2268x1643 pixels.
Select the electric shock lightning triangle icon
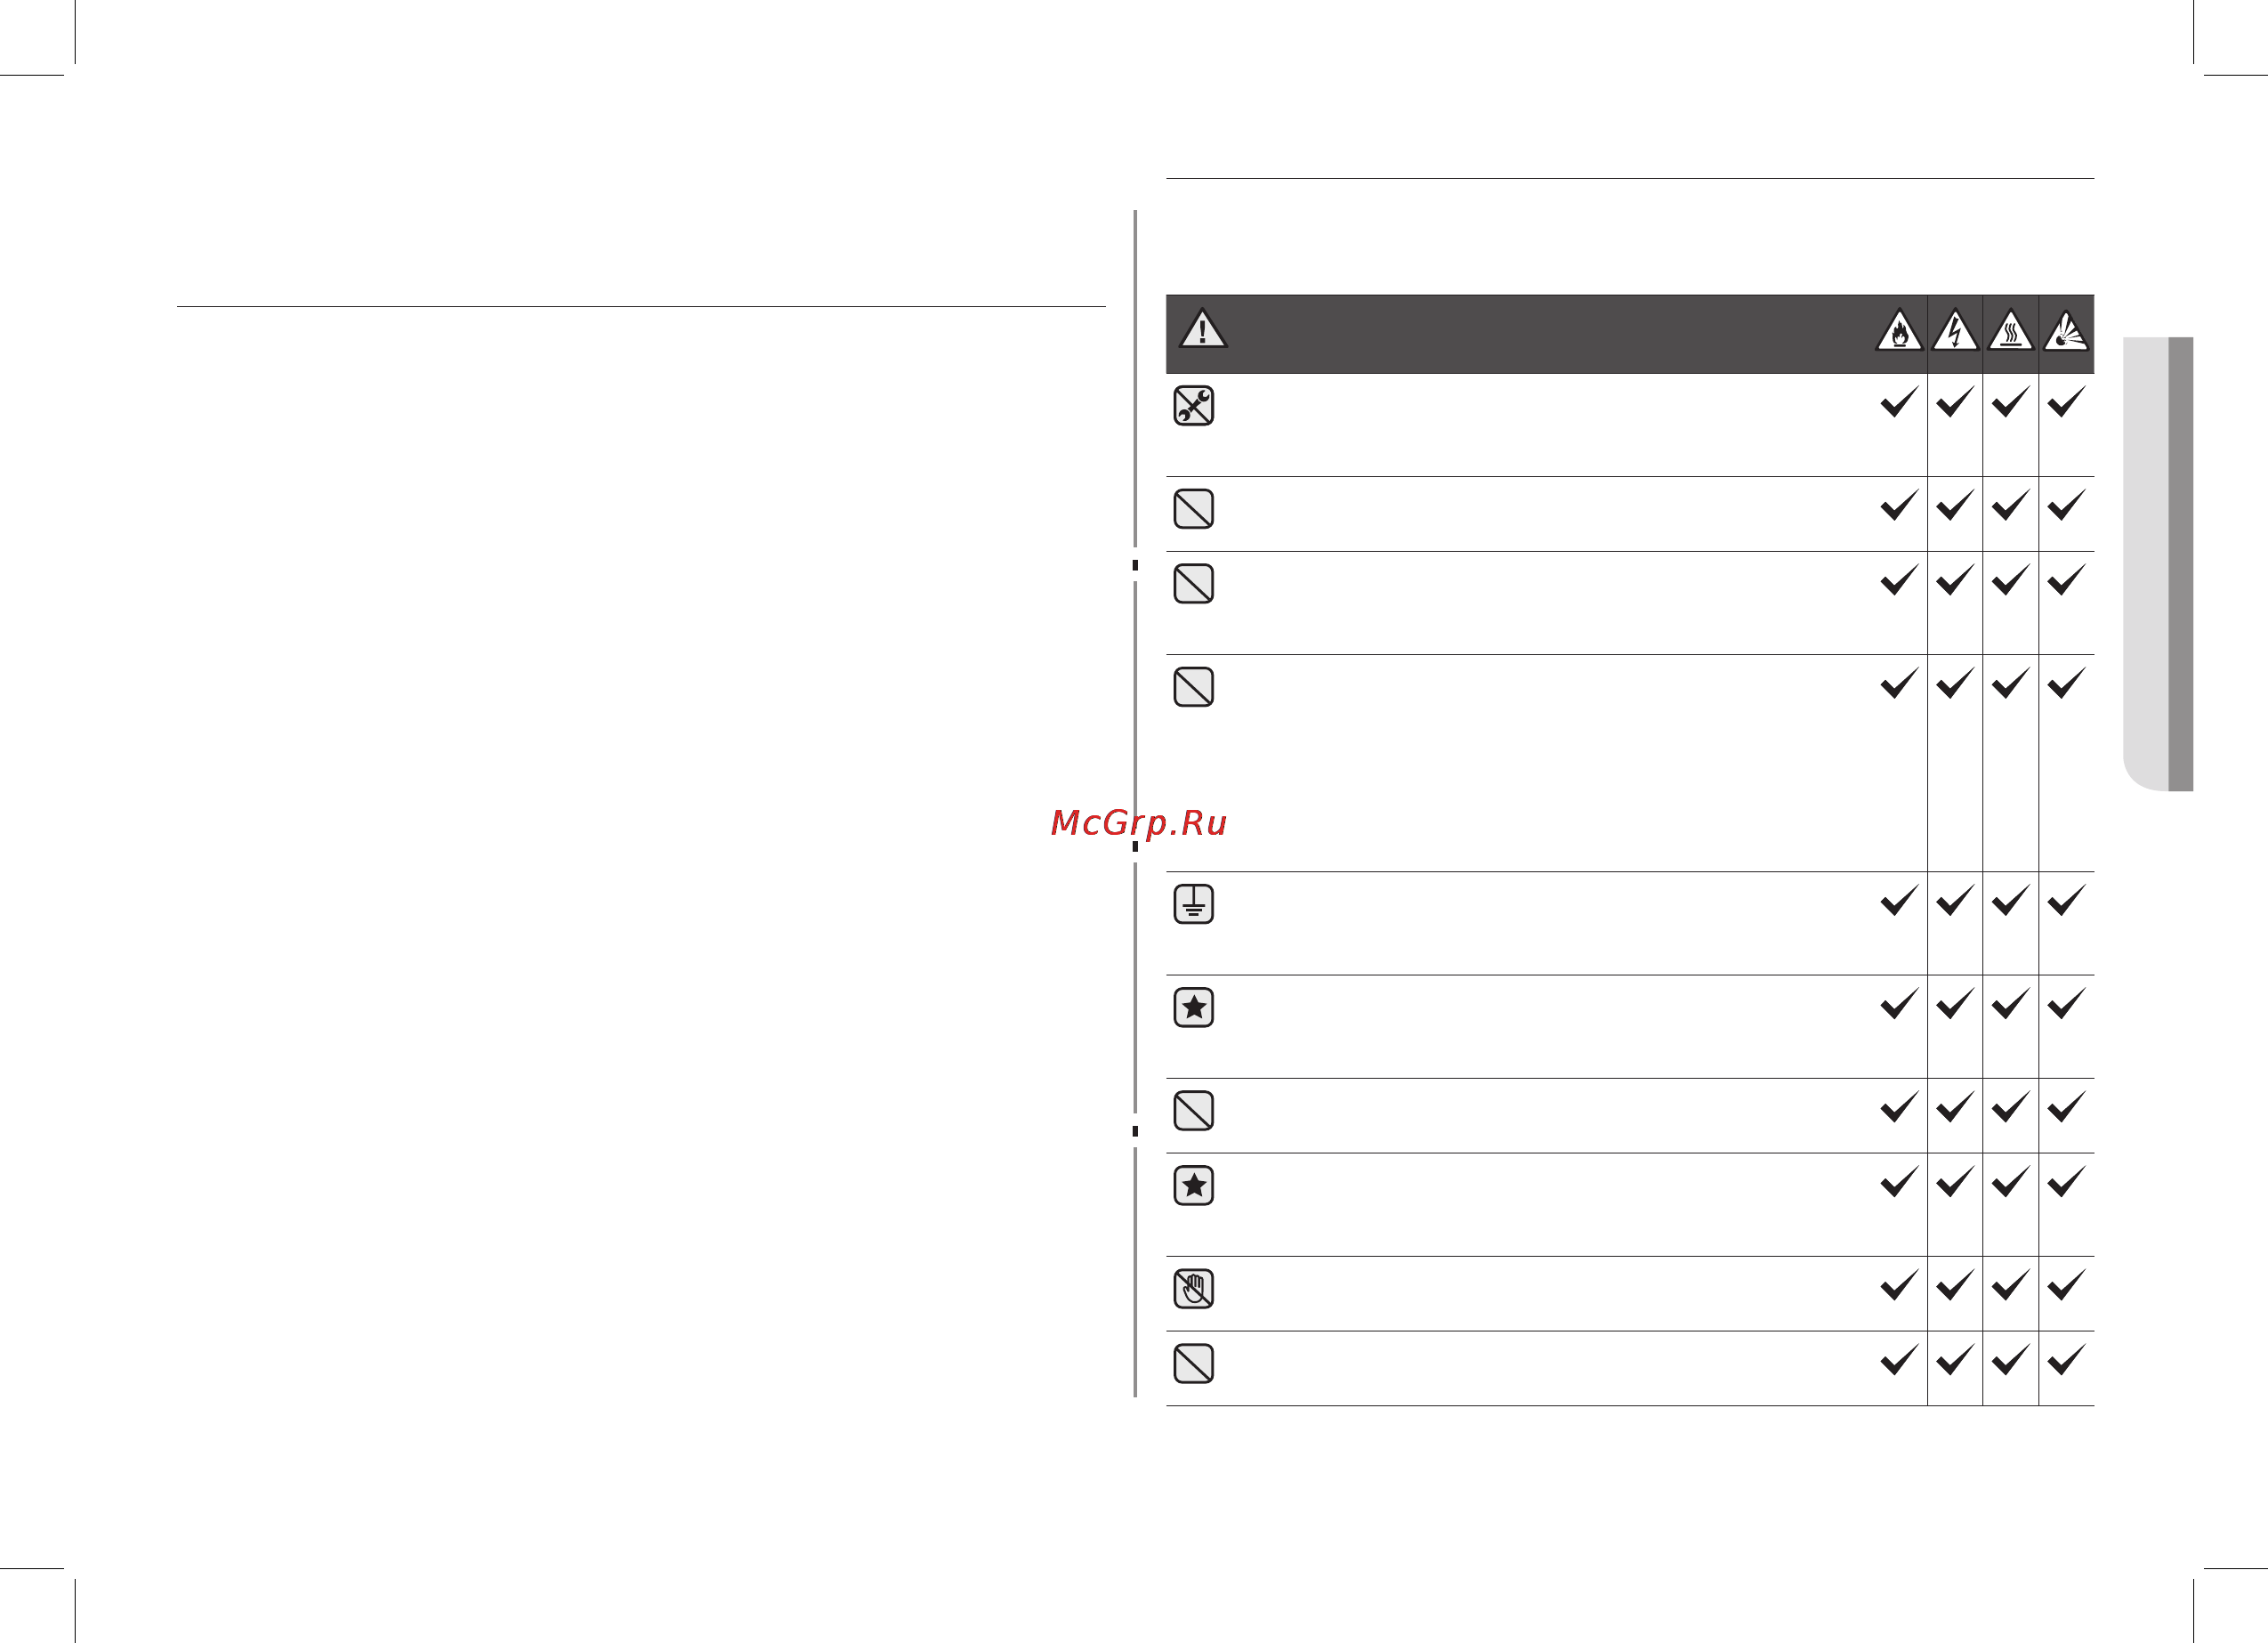[1955, 330]
